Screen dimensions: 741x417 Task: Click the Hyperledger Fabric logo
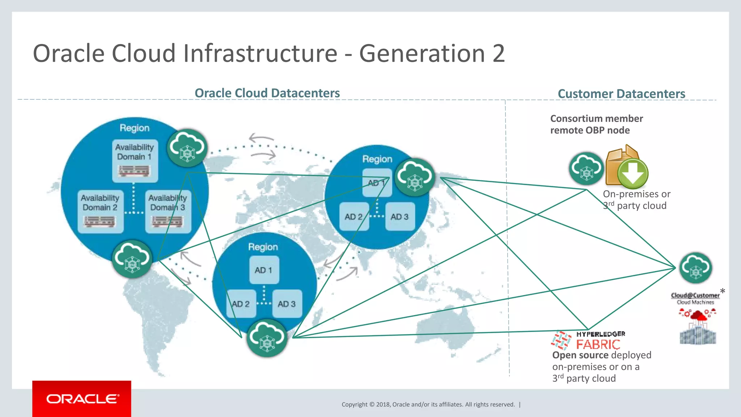[588, 341]
